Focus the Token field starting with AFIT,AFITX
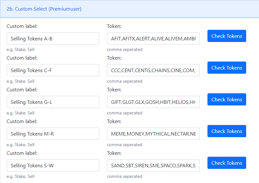 [153, 38]
